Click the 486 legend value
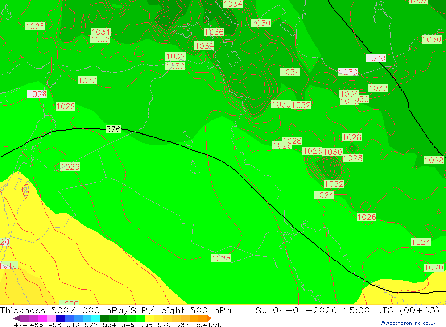Image resolution: width=446 pixels, height=327 pixels. (37, 324)
